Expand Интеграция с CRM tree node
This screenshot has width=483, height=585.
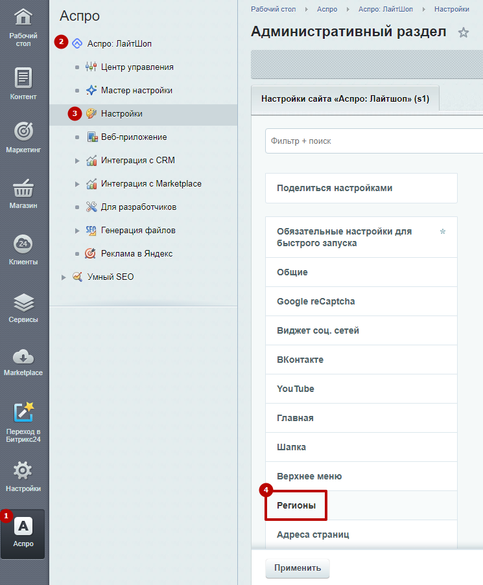coord(77,161)
